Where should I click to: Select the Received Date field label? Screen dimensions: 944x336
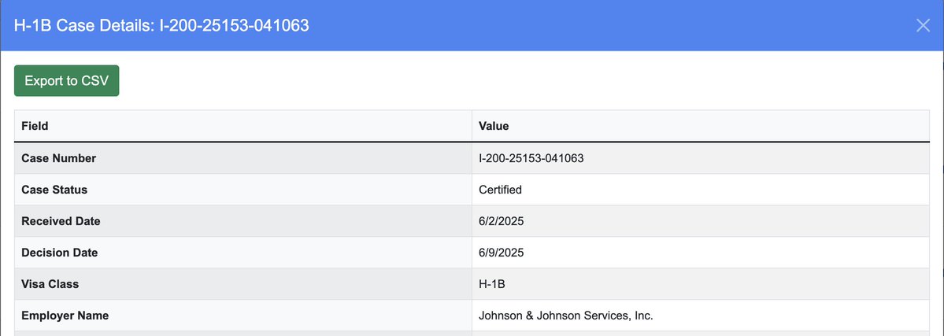[x=61, y=221]
